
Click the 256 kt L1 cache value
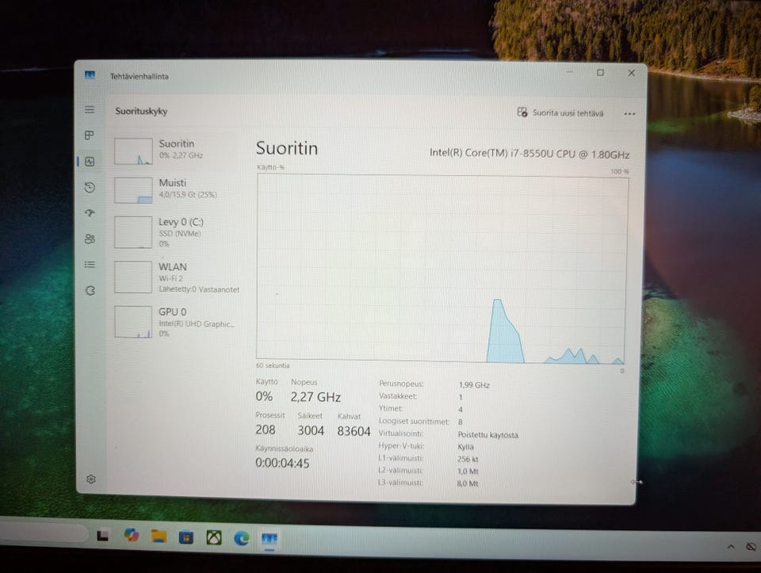(468, 459)
